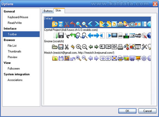This screenshot has width=159, height=117.
Task: Select the Interface category
Action: click(x=10, y=29)
